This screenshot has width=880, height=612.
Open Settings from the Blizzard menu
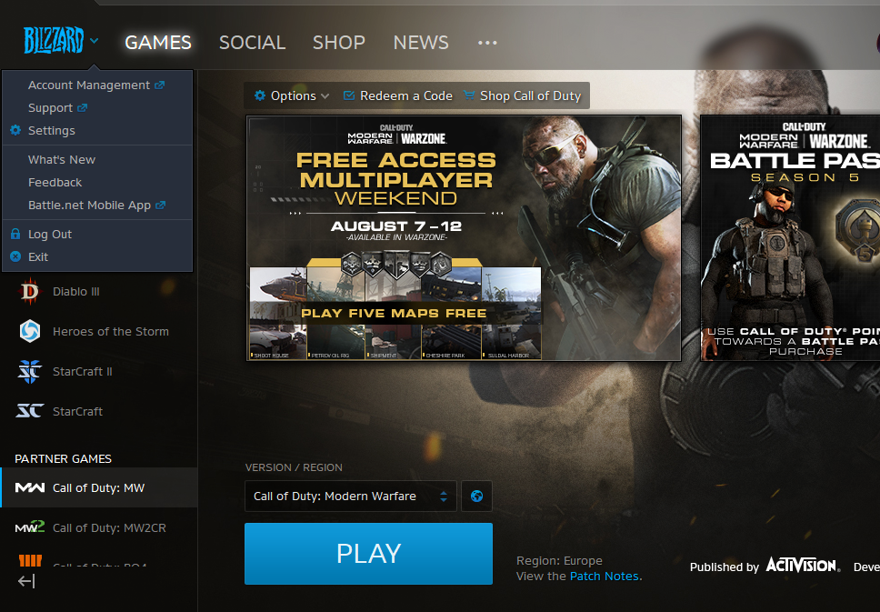click(52, 130)
